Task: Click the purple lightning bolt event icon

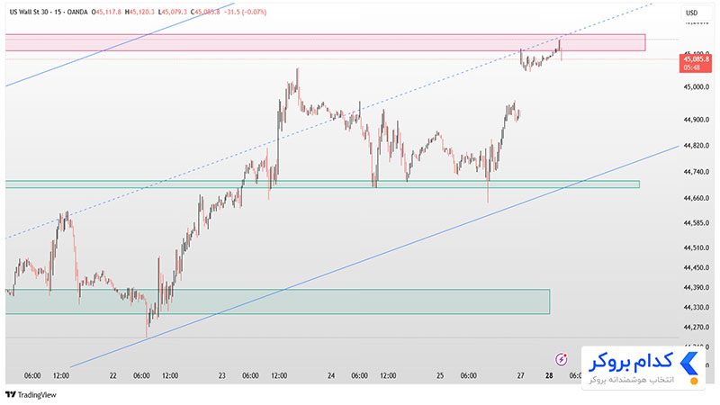Action: click(x=561, y=359)
